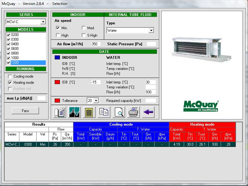
Task: Open the MCW-C series dropdown
Action: point(43,22)
